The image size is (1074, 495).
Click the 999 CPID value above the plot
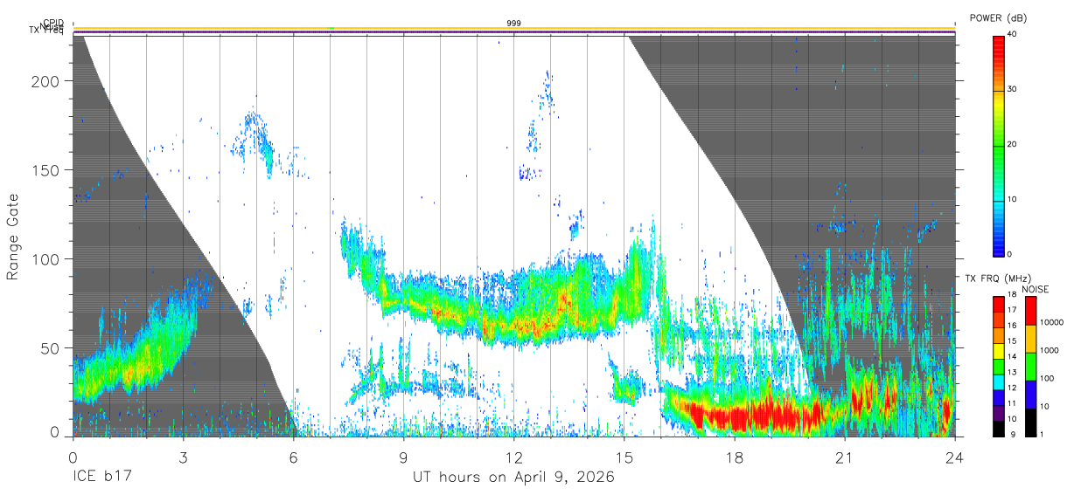[x=513, y=23]
